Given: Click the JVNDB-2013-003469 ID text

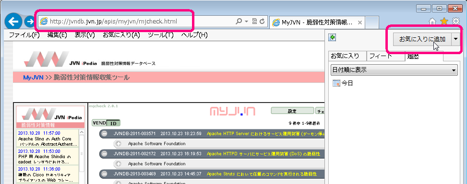Looking at the screenshot, I should 134,174.
